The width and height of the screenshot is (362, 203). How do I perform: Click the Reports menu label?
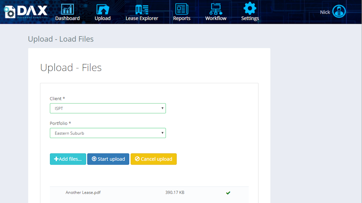click(x=182, y=18)
